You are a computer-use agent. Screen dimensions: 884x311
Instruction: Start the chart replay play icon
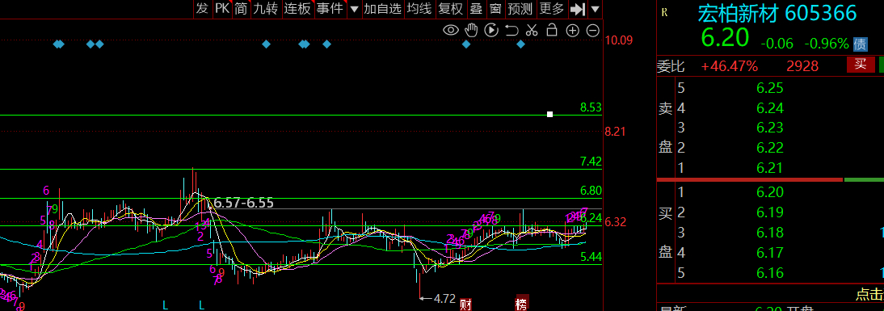491,31
